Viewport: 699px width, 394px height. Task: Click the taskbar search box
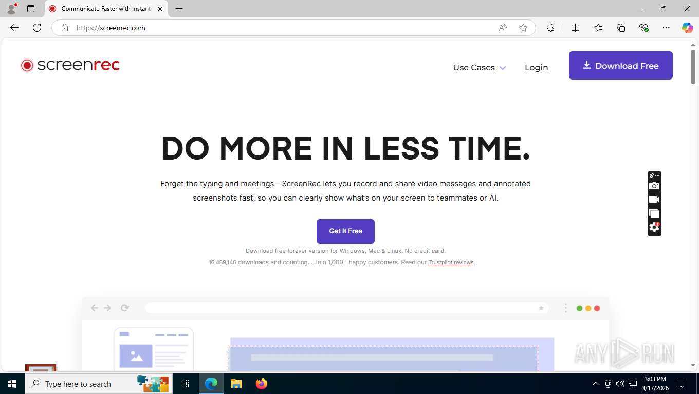(x=99, y=384)
